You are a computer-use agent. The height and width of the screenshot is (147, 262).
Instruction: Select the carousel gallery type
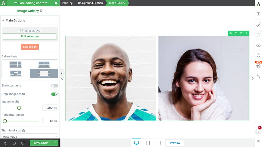(x=44, y=73)
